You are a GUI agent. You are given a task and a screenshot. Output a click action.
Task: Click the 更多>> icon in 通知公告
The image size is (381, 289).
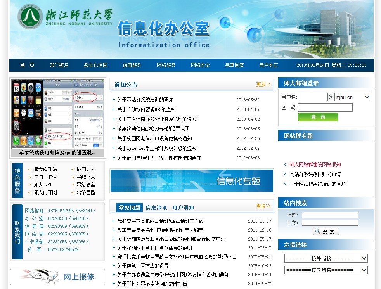[263, 85]
